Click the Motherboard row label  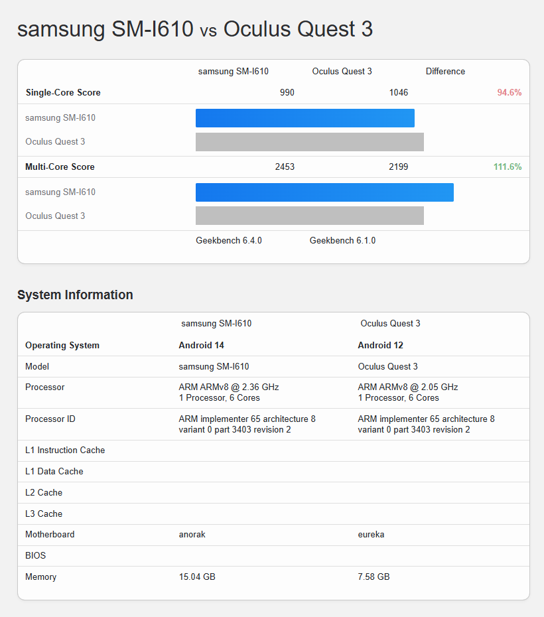pos(50,534)
